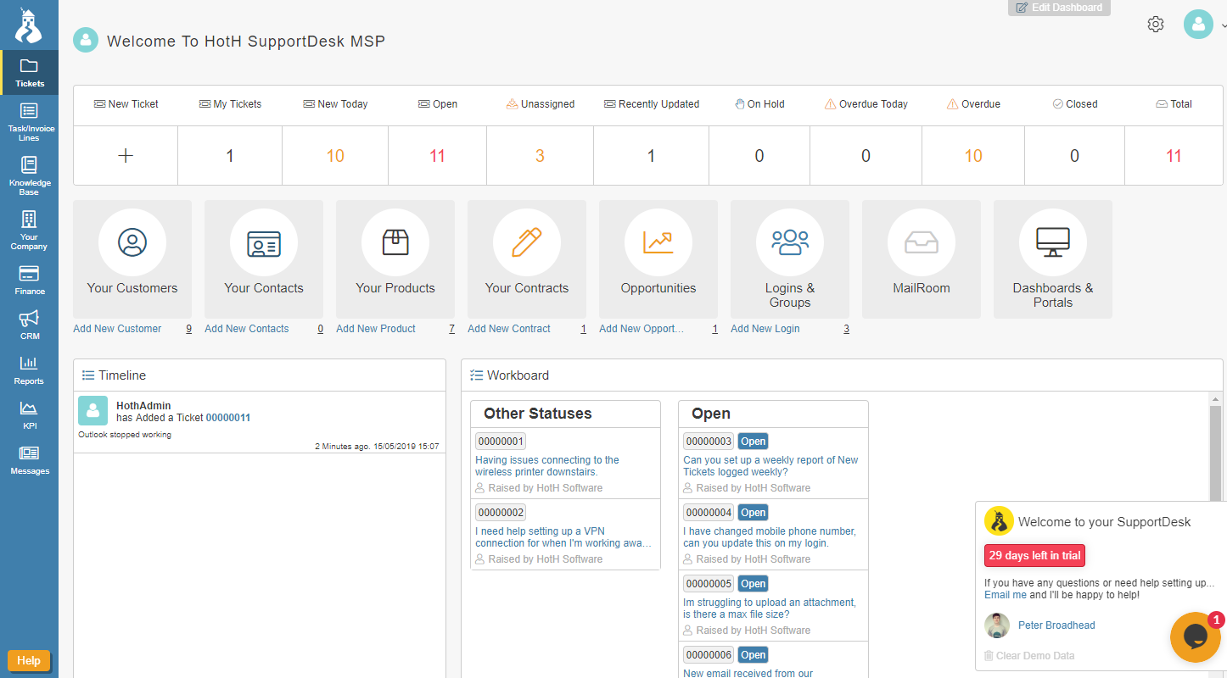
Task: Open ticket 00000011 link in Timeline
Action: click(228, 418)
